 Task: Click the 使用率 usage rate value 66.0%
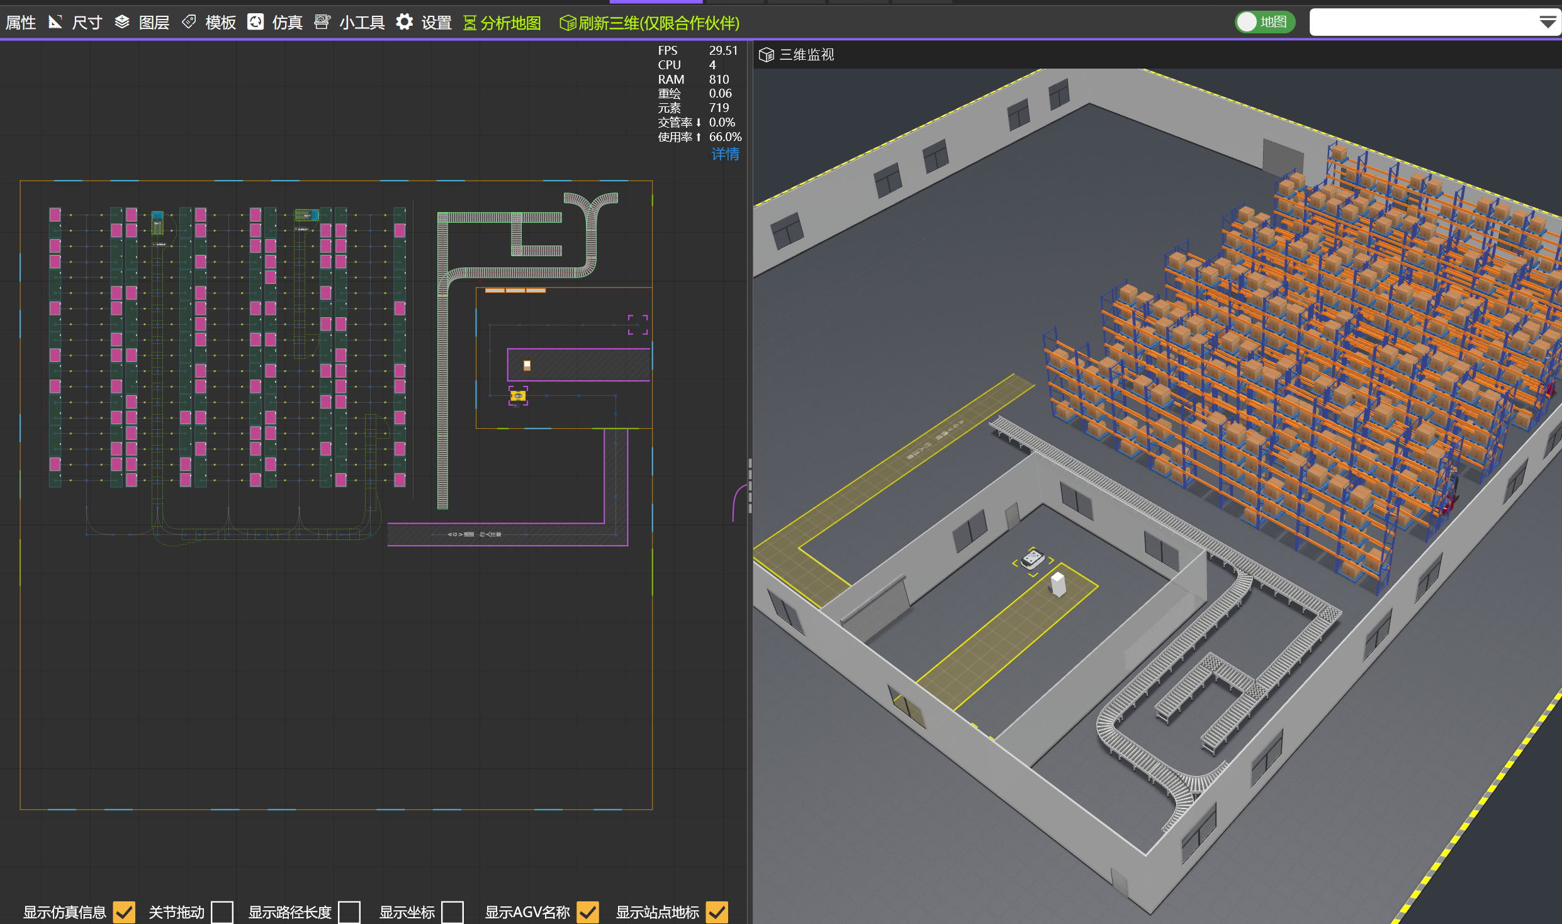[725, 137]
